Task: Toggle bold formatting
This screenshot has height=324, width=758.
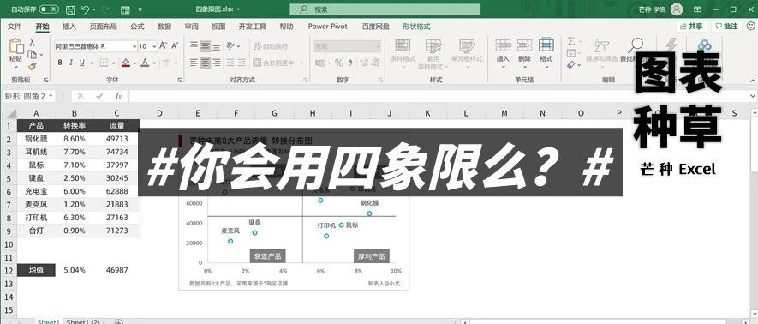Action: click(60, 63)
